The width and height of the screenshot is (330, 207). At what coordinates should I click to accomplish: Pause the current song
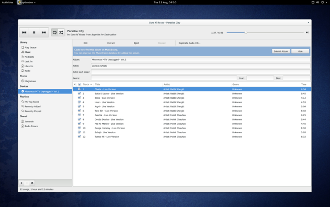34,33
